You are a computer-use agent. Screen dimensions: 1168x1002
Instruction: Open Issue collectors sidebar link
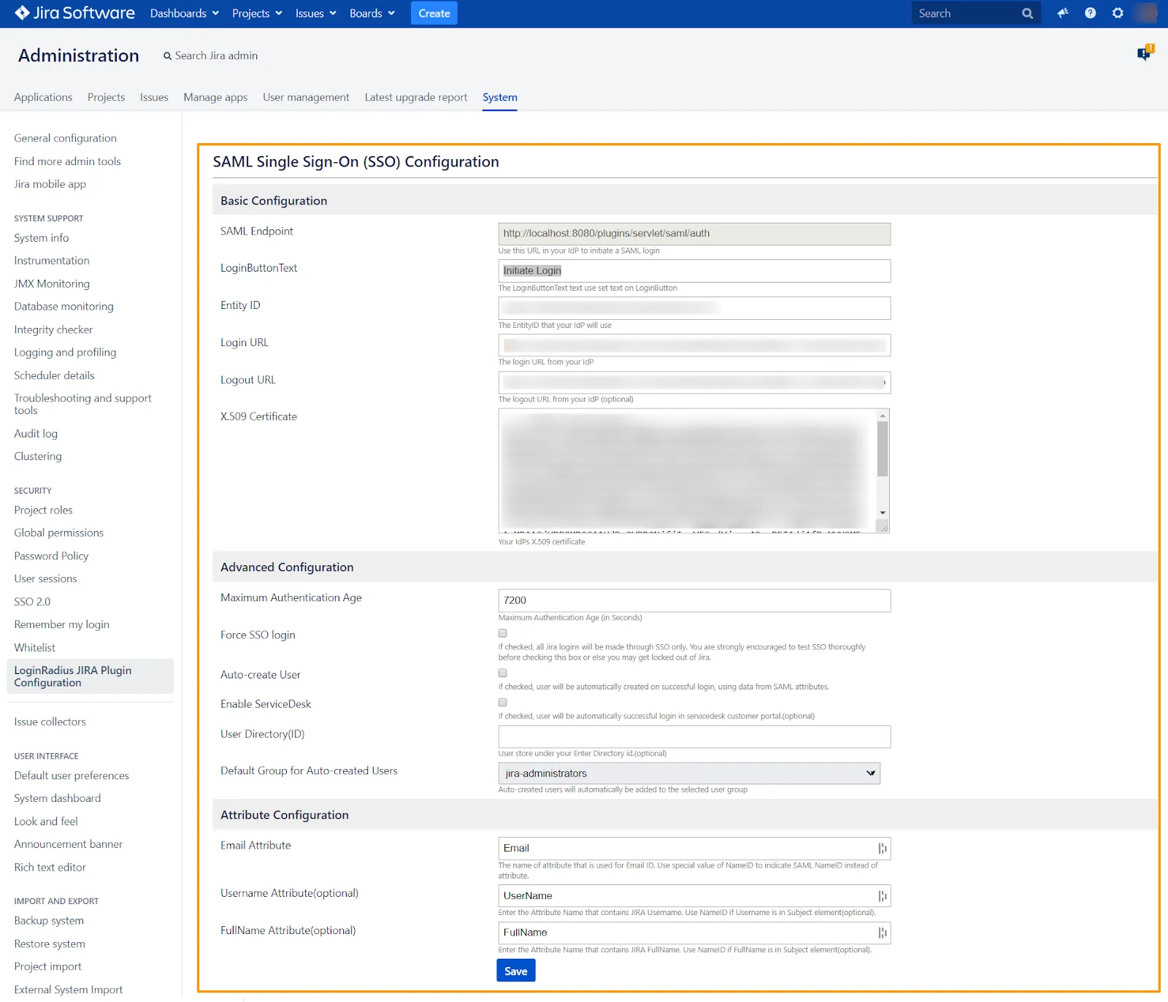point(50,722)
